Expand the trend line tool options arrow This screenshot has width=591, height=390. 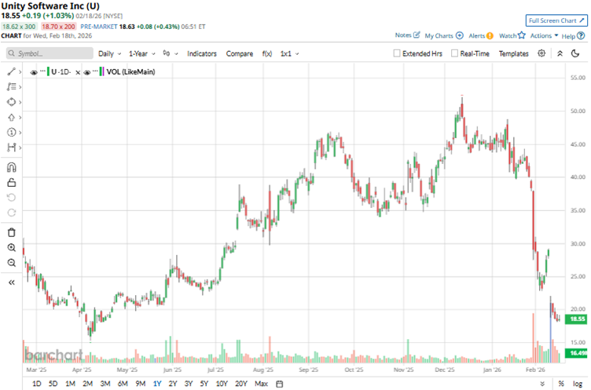click(x=20, y=72)
